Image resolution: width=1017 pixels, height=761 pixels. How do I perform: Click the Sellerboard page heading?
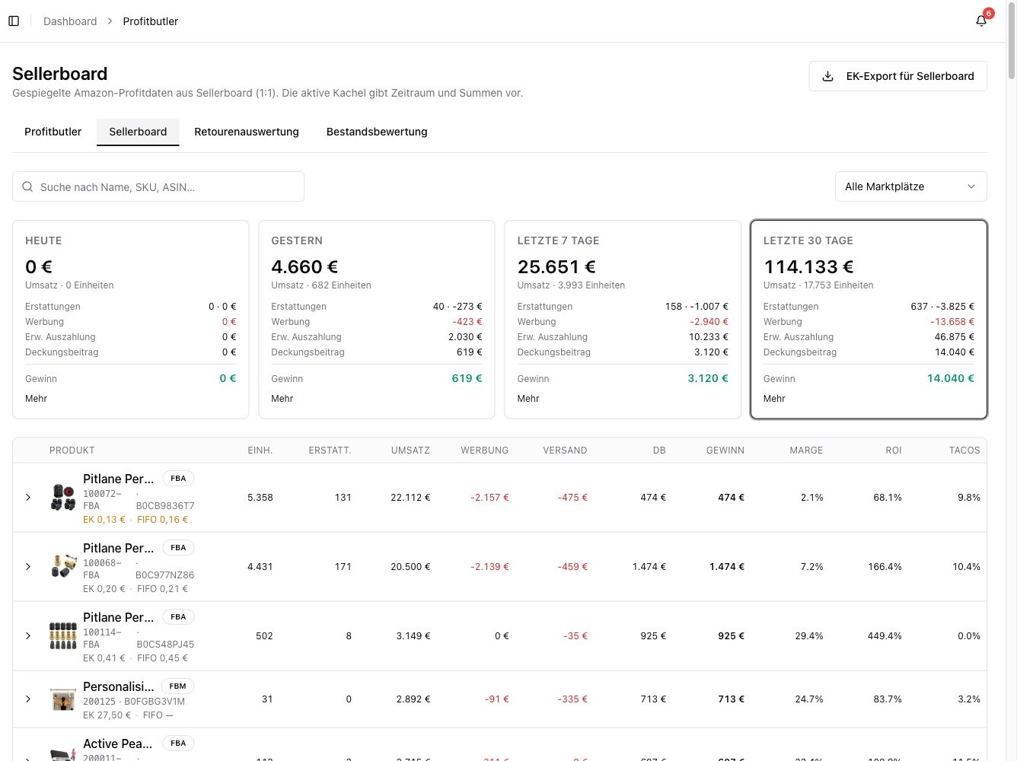[x=60, y=74]
